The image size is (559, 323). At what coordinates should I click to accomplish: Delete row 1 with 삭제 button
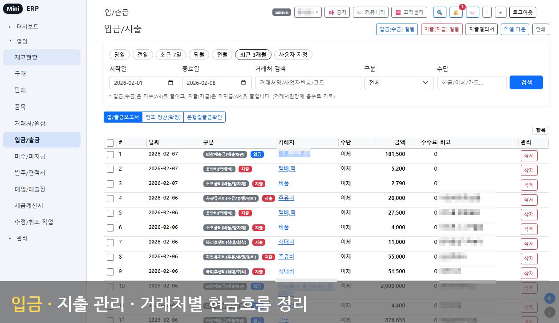(x=529, y=156)
